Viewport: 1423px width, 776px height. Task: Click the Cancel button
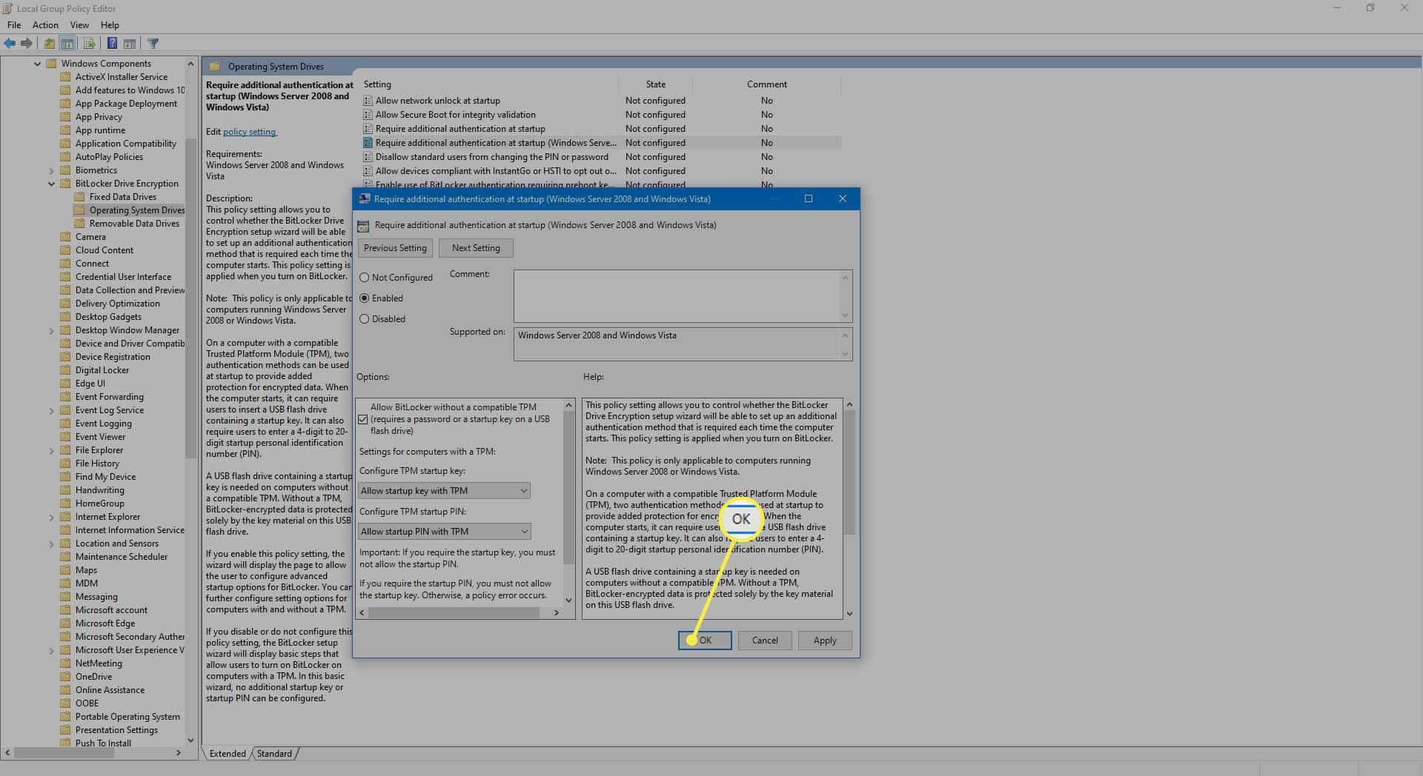(765, 640)
